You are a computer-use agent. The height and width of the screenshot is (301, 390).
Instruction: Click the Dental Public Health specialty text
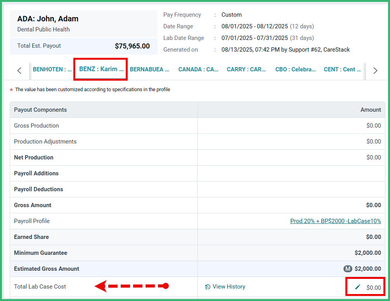pos(43,29)
